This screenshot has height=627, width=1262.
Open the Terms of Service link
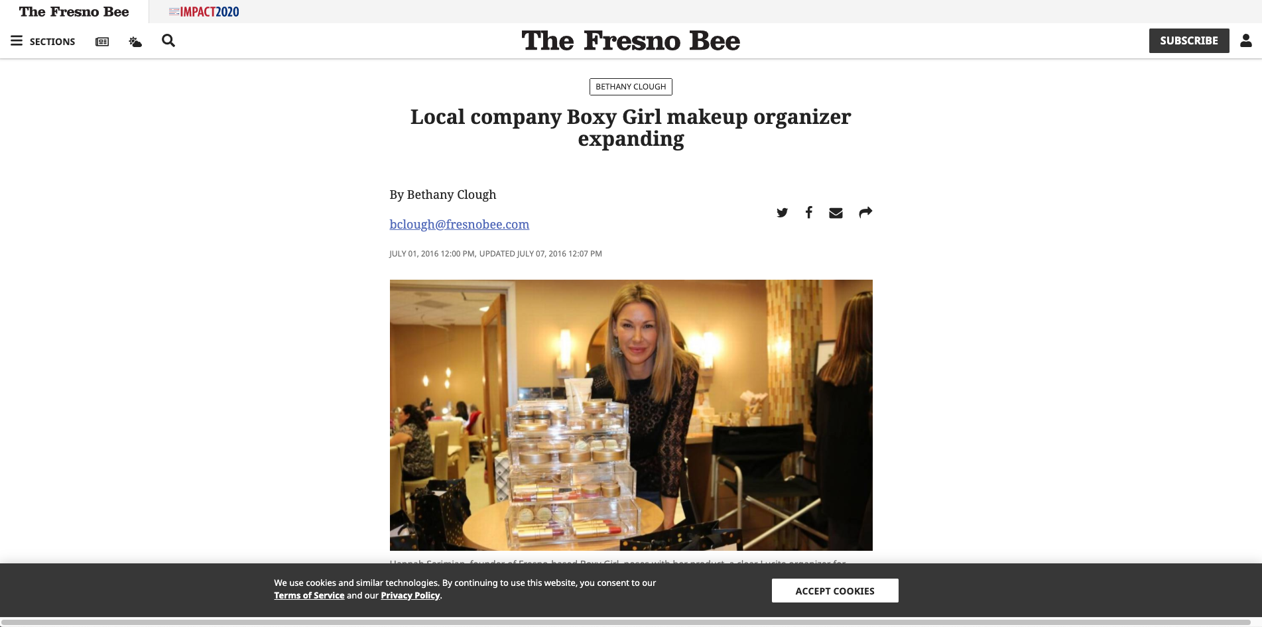pos(309,595)
